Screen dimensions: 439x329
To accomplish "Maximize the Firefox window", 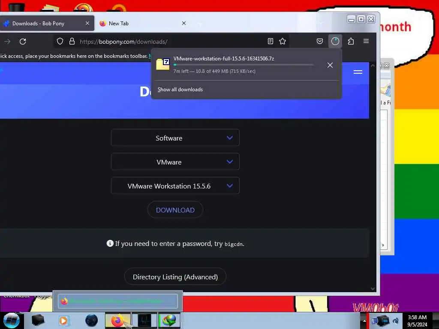I will 361,19.
